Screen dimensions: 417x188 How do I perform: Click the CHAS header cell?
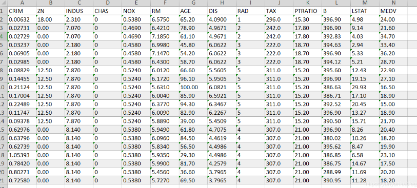point(108,11)
